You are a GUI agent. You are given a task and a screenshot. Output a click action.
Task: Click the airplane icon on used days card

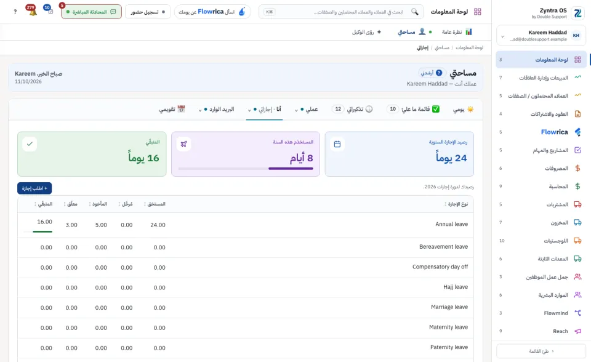click(183, 144)
